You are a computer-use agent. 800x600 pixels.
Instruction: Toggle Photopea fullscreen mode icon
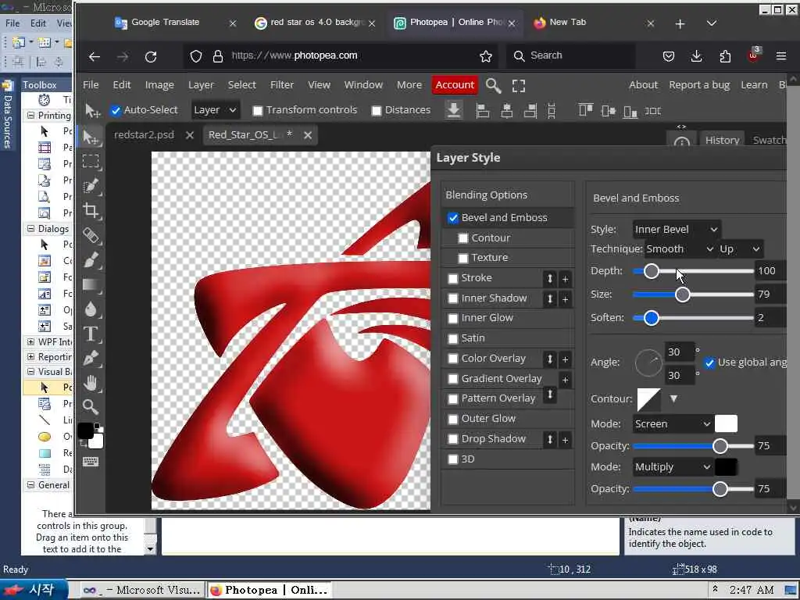click(519, 85)
